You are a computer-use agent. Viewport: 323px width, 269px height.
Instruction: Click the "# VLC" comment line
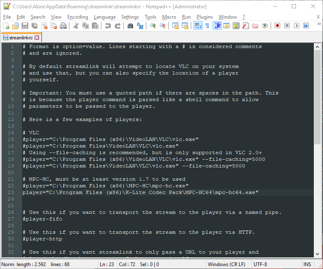[31, 133]
